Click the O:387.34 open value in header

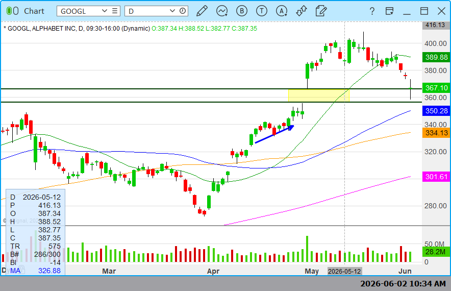(164, 29)
